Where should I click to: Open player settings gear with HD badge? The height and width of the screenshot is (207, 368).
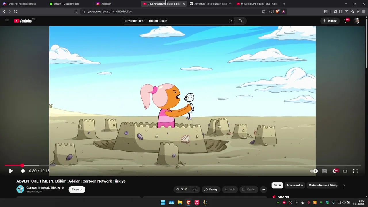[x=335, y=171]
